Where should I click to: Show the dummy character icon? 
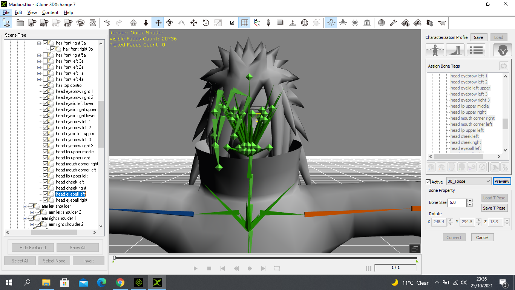pyautogui.click(x=268, y=23)
